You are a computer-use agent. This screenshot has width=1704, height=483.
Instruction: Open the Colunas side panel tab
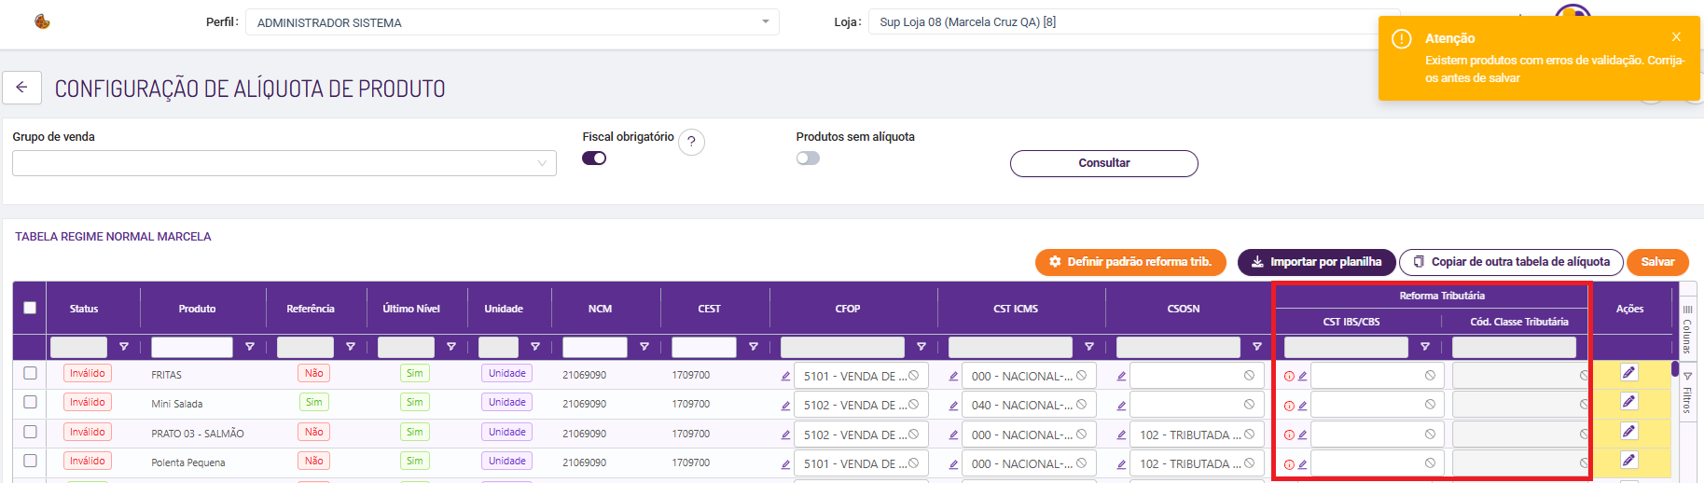[x=1687, y=328]
